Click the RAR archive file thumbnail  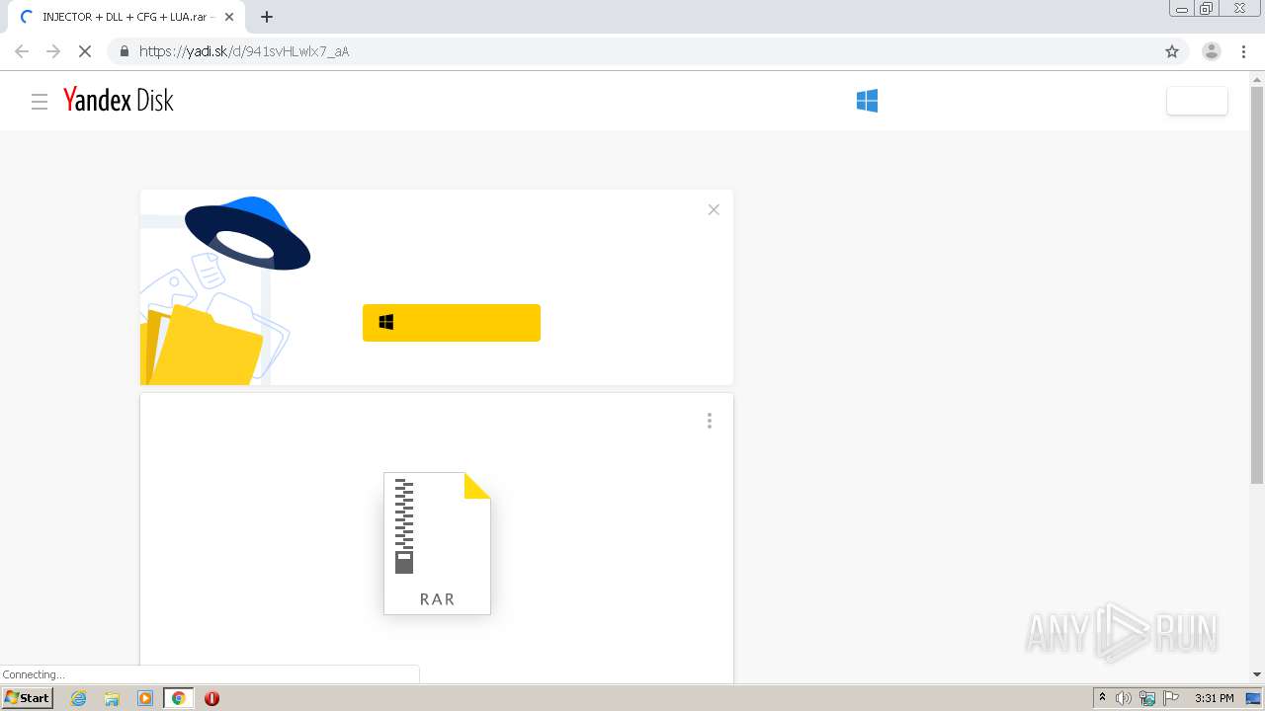pyautogui.click(x=437, y=543)
